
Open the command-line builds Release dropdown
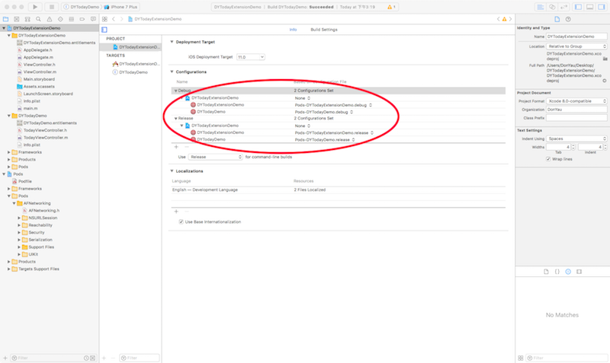[216, 157]
